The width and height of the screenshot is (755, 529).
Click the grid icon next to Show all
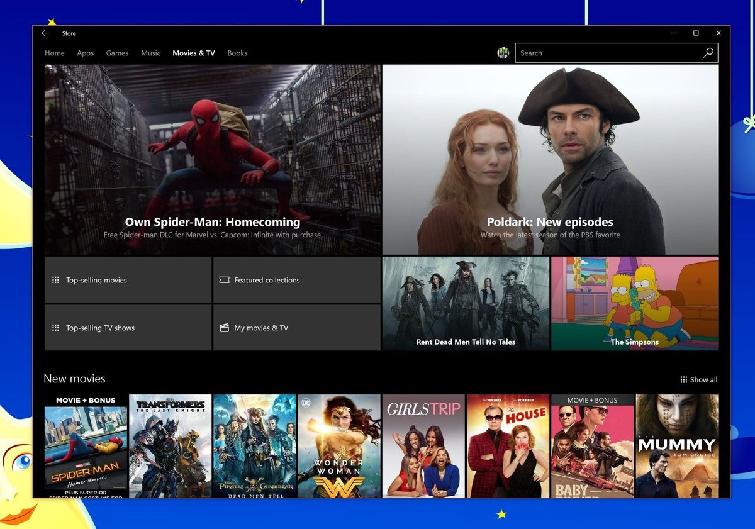[683, 379]
